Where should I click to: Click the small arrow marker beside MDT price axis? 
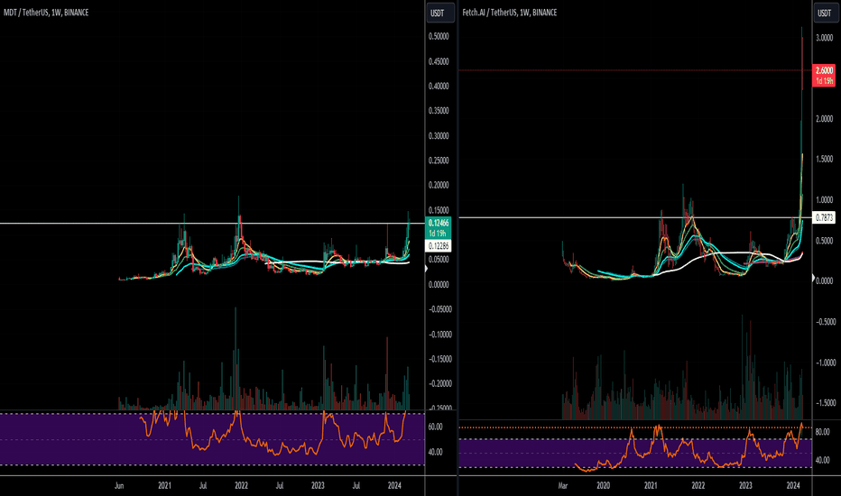(427, 268)
